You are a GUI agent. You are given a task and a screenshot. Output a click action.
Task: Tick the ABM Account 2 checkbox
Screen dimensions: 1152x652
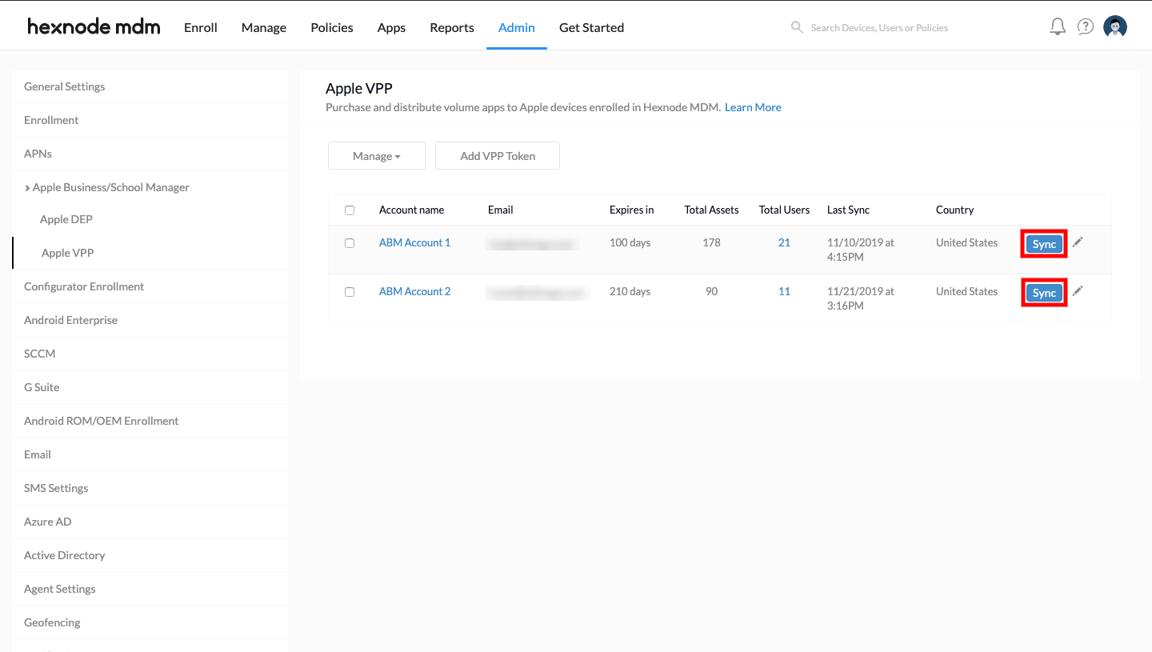[x=350, y=292]
